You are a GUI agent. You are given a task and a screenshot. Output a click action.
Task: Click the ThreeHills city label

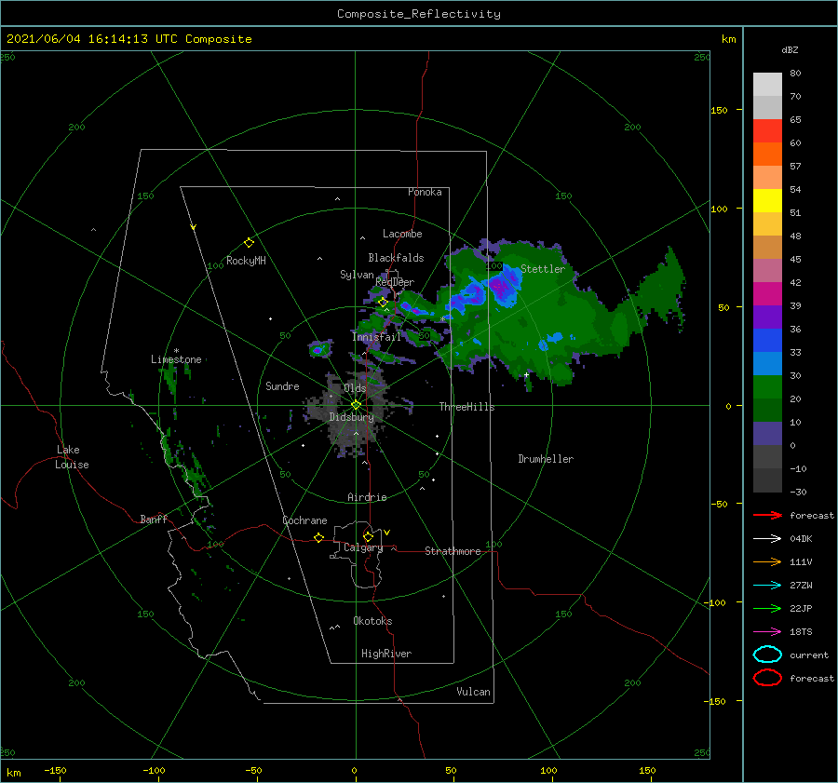466,407
